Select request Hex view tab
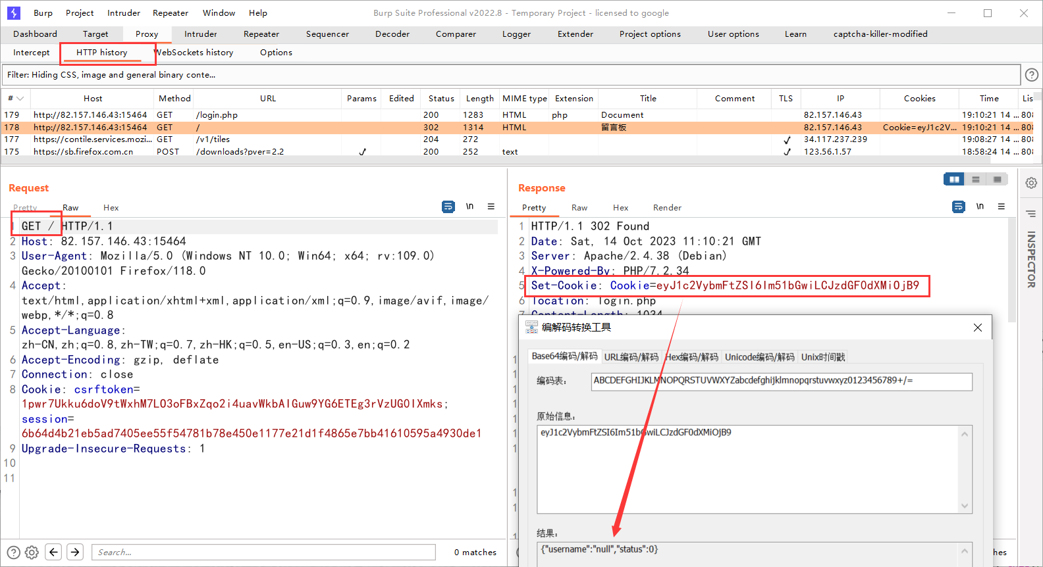 (111, 207)
